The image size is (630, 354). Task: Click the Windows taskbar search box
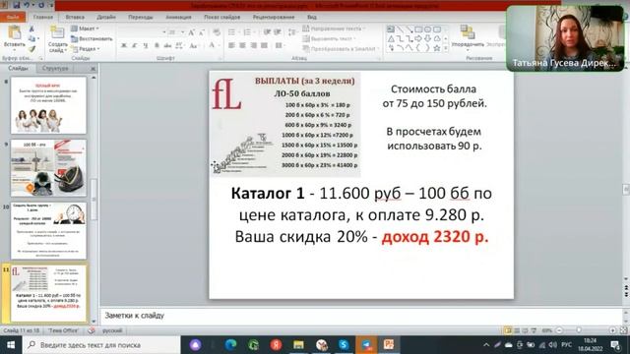101,345
